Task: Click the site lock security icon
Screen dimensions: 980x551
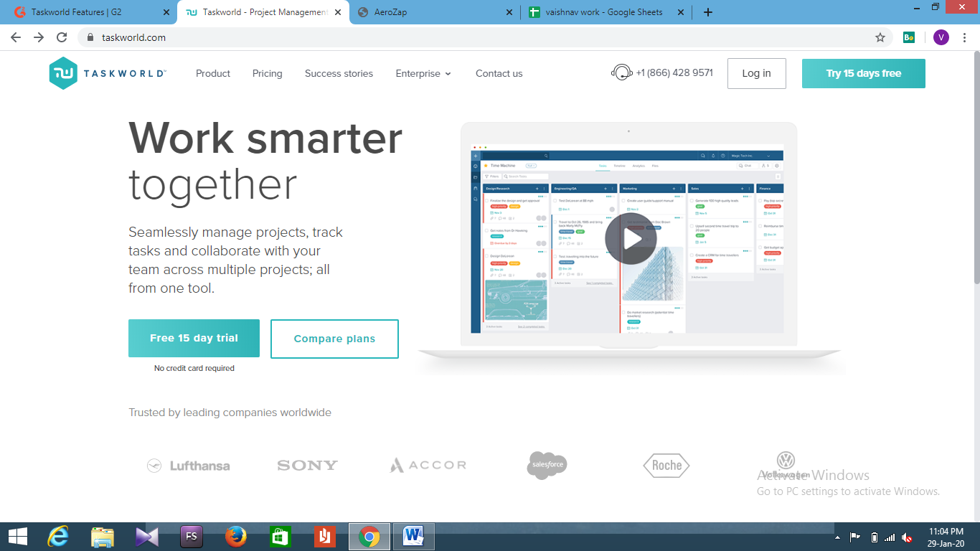Action: [90, 37]
